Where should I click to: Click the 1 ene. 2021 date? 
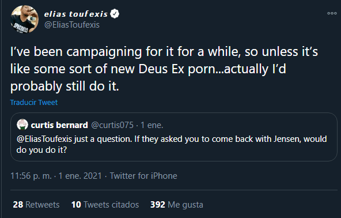[80, 176]
